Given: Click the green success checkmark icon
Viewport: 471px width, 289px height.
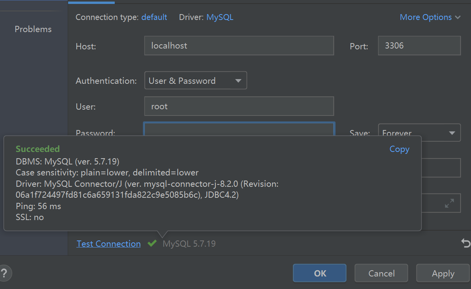Looking at the screenshot, I should coord(152,244).
